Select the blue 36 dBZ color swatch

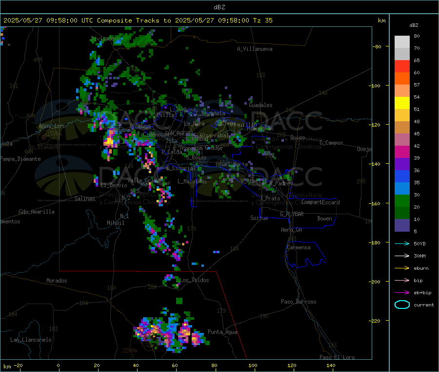[x=402, y=176]
